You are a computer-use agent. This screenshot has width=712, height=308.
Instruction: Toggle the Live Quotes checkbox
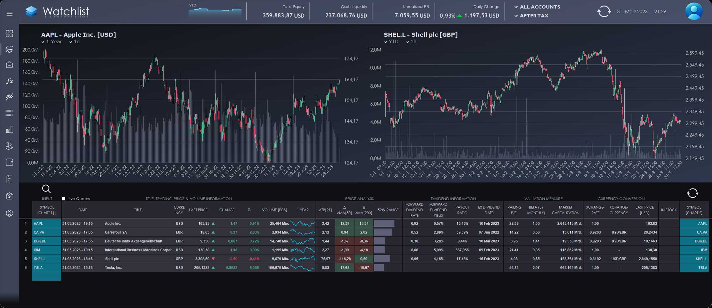pyautogui.click(x=64, y=199)
